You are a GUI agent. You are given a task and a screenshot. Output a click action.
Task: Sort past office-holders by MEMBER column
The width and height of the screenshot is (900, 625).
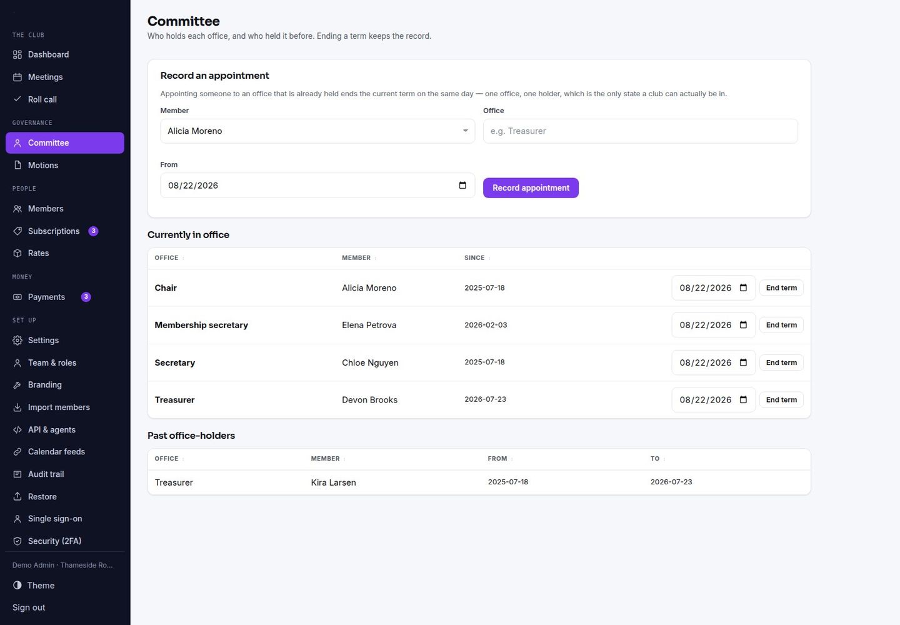coord(328,459)
